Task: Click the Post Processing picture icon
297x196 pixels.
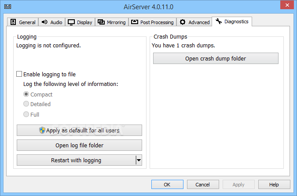Action: (x=135, y=22)
